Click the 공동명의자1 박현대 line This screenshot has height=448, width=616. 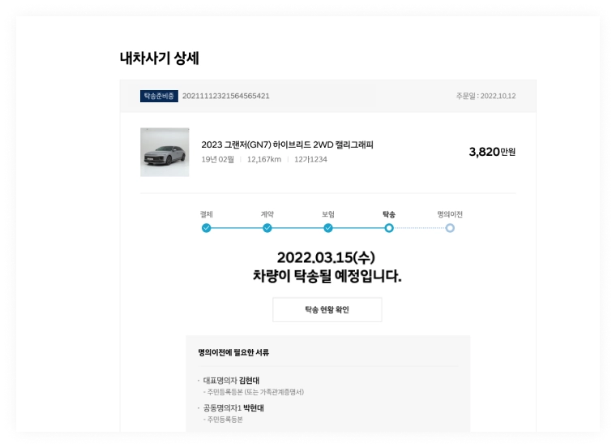pyautogui.click(x=233, y=408)
